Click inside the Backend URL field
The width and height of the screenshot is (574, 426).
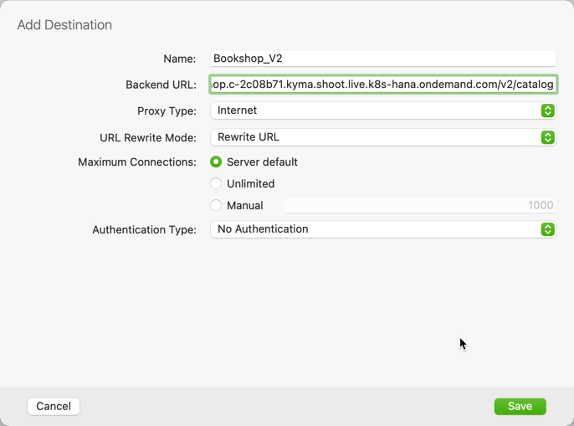382,85
